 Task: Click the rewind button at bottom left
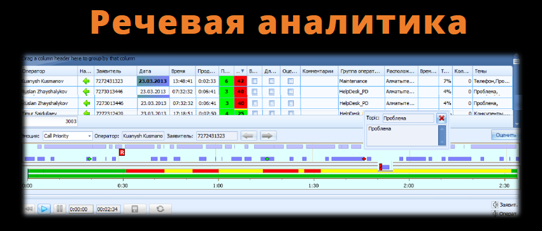coord(29,209)
